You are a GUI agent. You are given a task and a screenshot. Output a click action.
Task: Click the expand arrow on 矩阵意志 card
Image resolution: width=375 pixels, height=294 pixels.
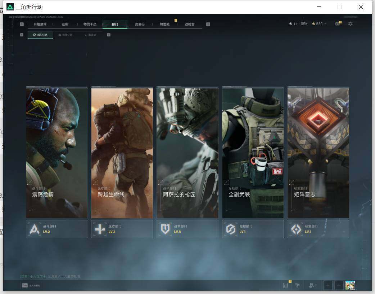(292, 182)
